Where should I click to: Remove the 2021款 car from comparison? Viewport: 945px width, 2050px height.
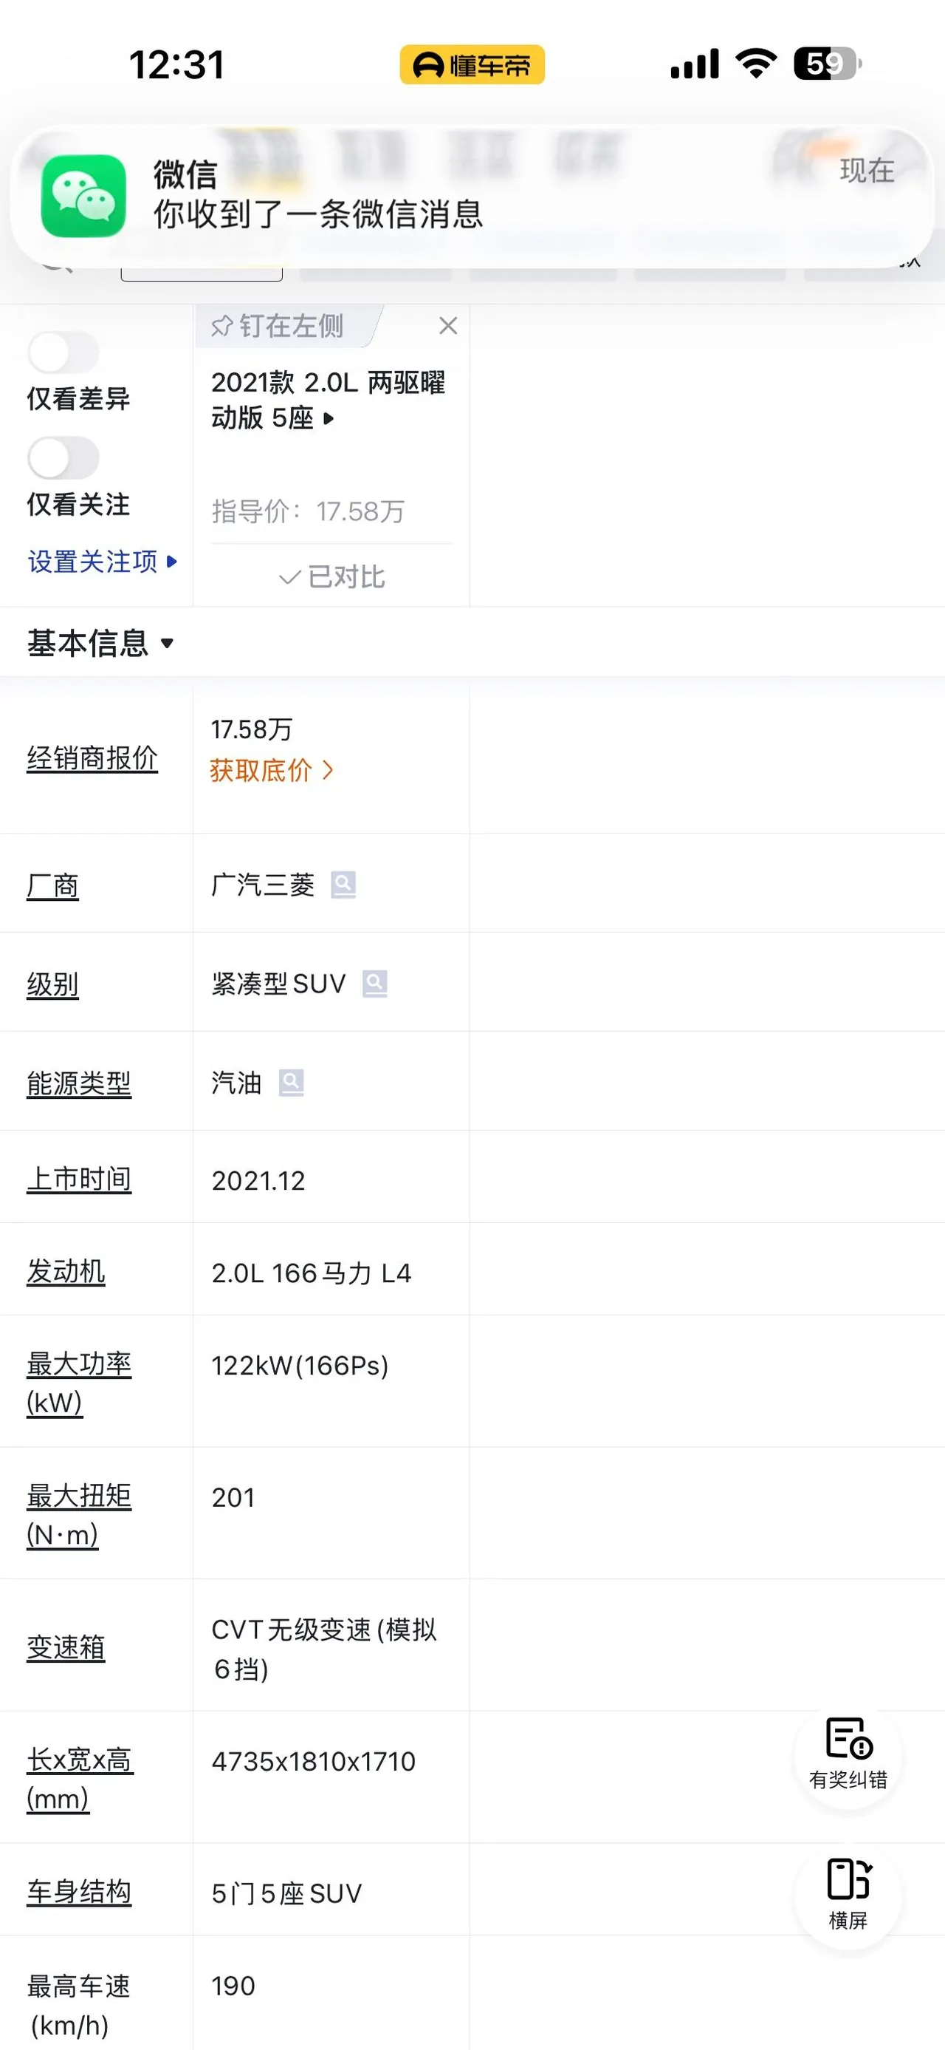[448, 325]
